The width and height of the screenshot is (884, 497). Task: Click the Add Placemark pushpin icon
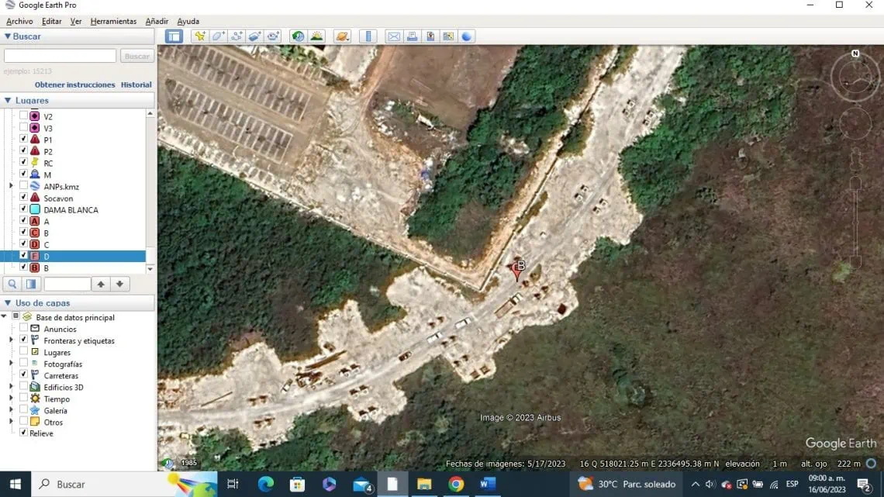(200, 36)
